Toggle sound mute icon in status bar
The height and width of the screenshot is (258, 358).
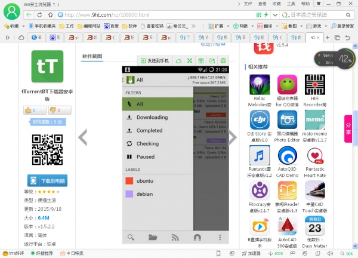(330, 253)
